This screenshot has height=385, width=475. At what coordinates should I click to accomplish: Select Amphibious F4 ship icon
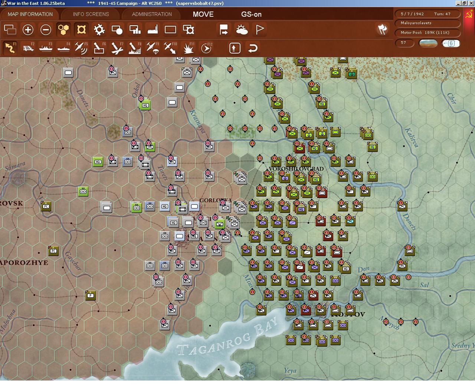[x=63, y=48]
